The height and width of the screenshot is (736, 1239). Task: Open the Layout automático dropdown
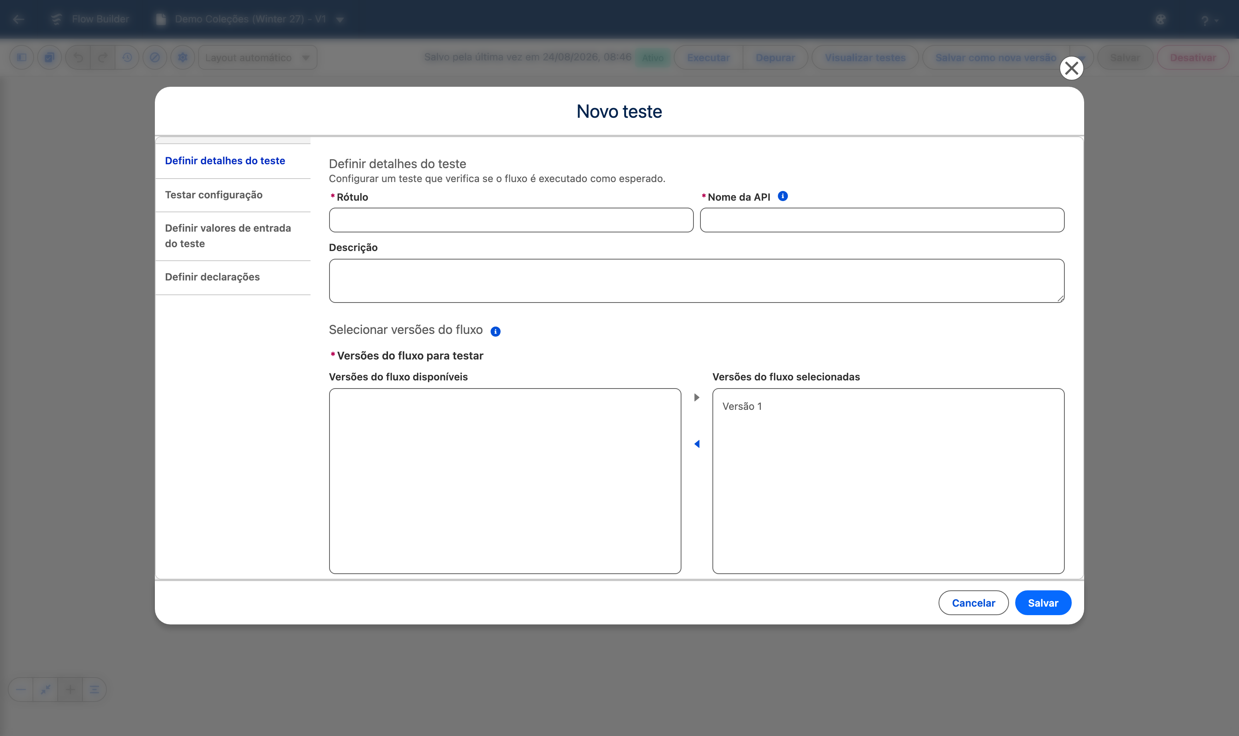258,58
